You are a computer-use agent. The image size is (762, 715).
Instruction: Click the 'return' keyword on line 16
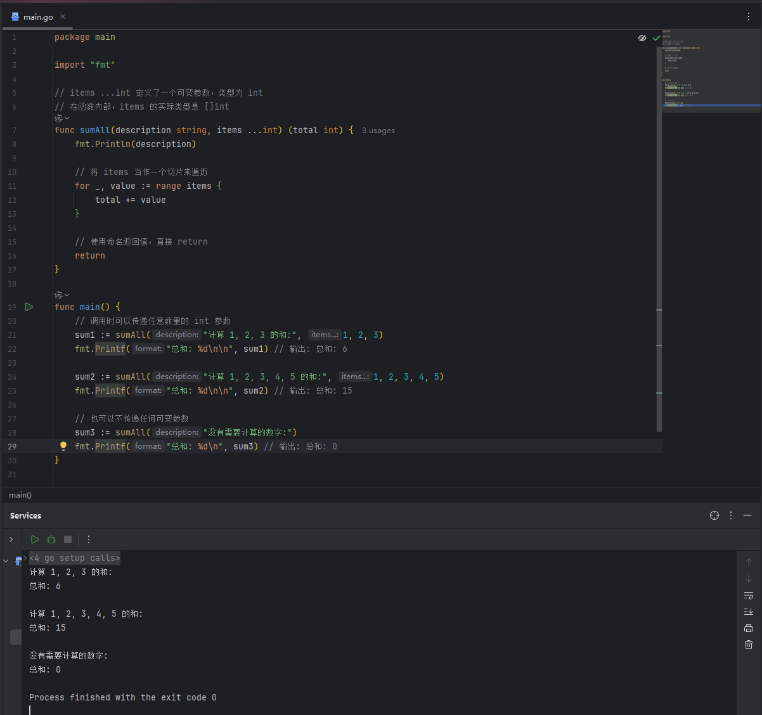tap(90, 256)
